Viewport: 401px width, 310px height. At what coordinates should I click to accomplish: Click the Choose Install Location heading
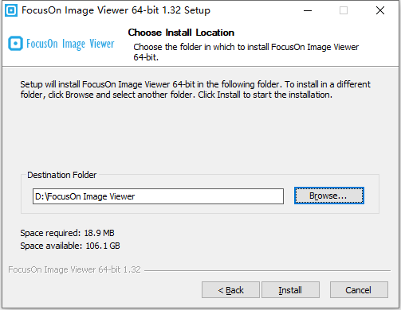[181, 33]
